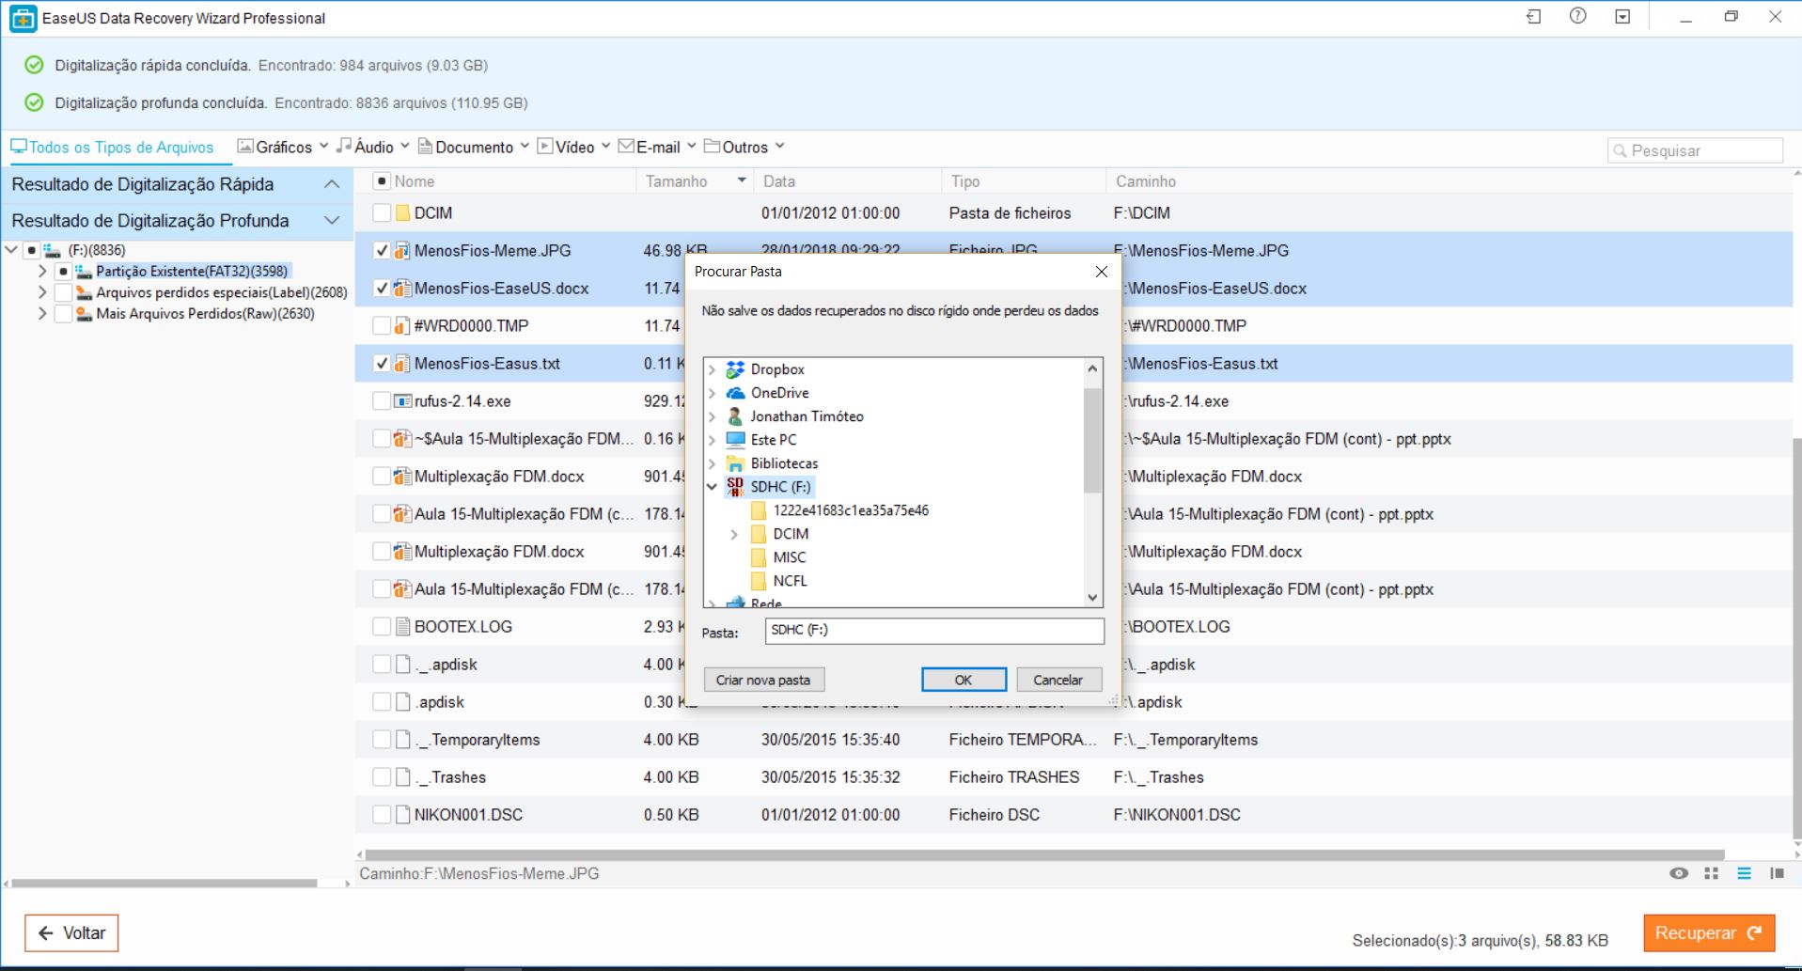Click rufus-2.14.exe file icon
The image size is (1802, 971).
pos(403,401)
